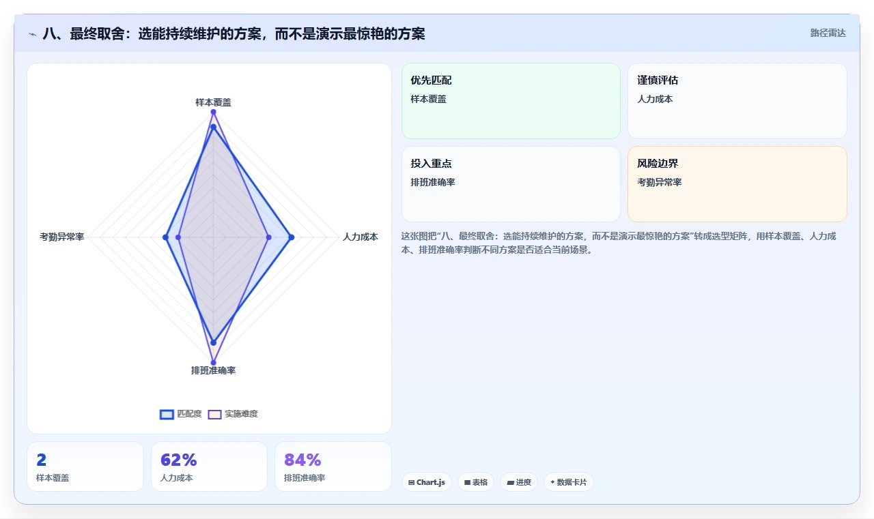Click the description paragraph starting with 这张图把
This screenshot has width=874, height=519.
(620, 243)
